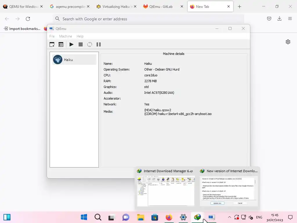The height and width of the screenshot is (223, 297).
Task: Open the Firefox downloads panel
Action: [x=279, y=19]
